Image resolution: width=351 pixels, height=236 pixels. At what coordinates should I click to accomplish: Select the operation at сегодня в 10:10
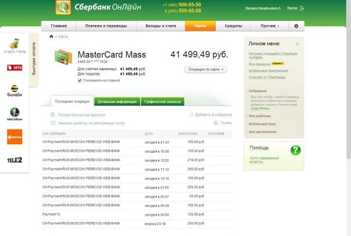[x=137, y=178]
